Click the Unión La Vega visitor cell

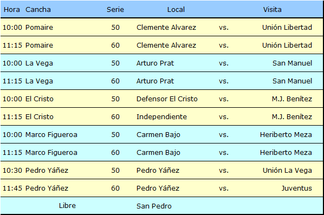pos(287,171)
